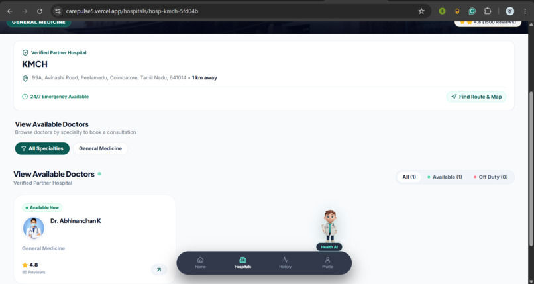Open the yellow lock extension icon
Viewport: 534px width, 284px height.
click(457, 11)
